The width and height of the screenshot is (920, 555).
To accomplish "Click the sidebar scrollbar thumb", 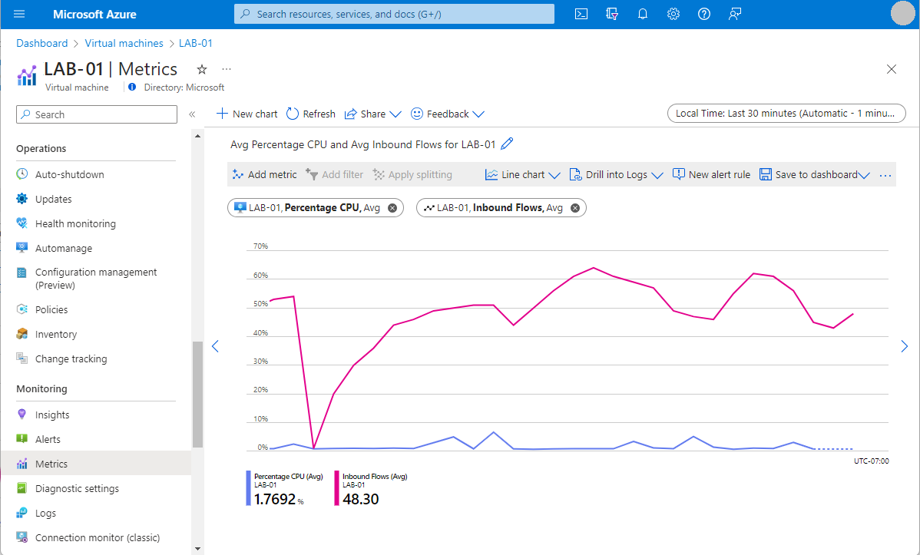I will (197, 395).
